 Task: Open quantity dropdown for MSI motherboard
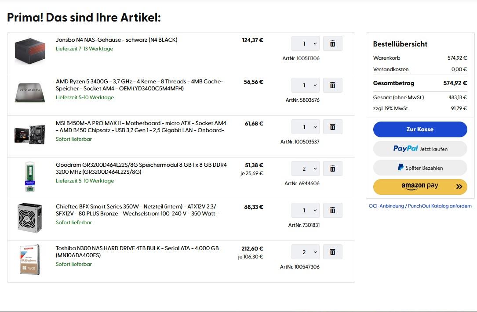point(306,127)
